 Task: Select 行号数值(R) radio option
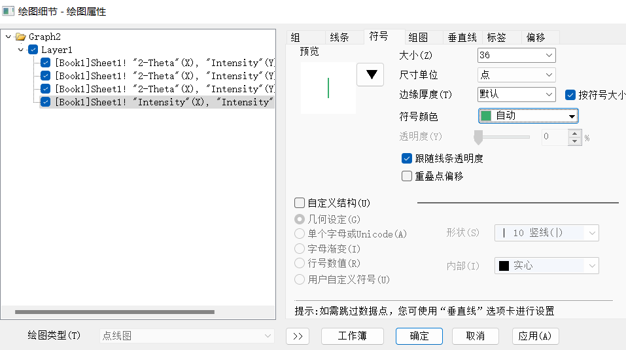(x=300, y=264)
